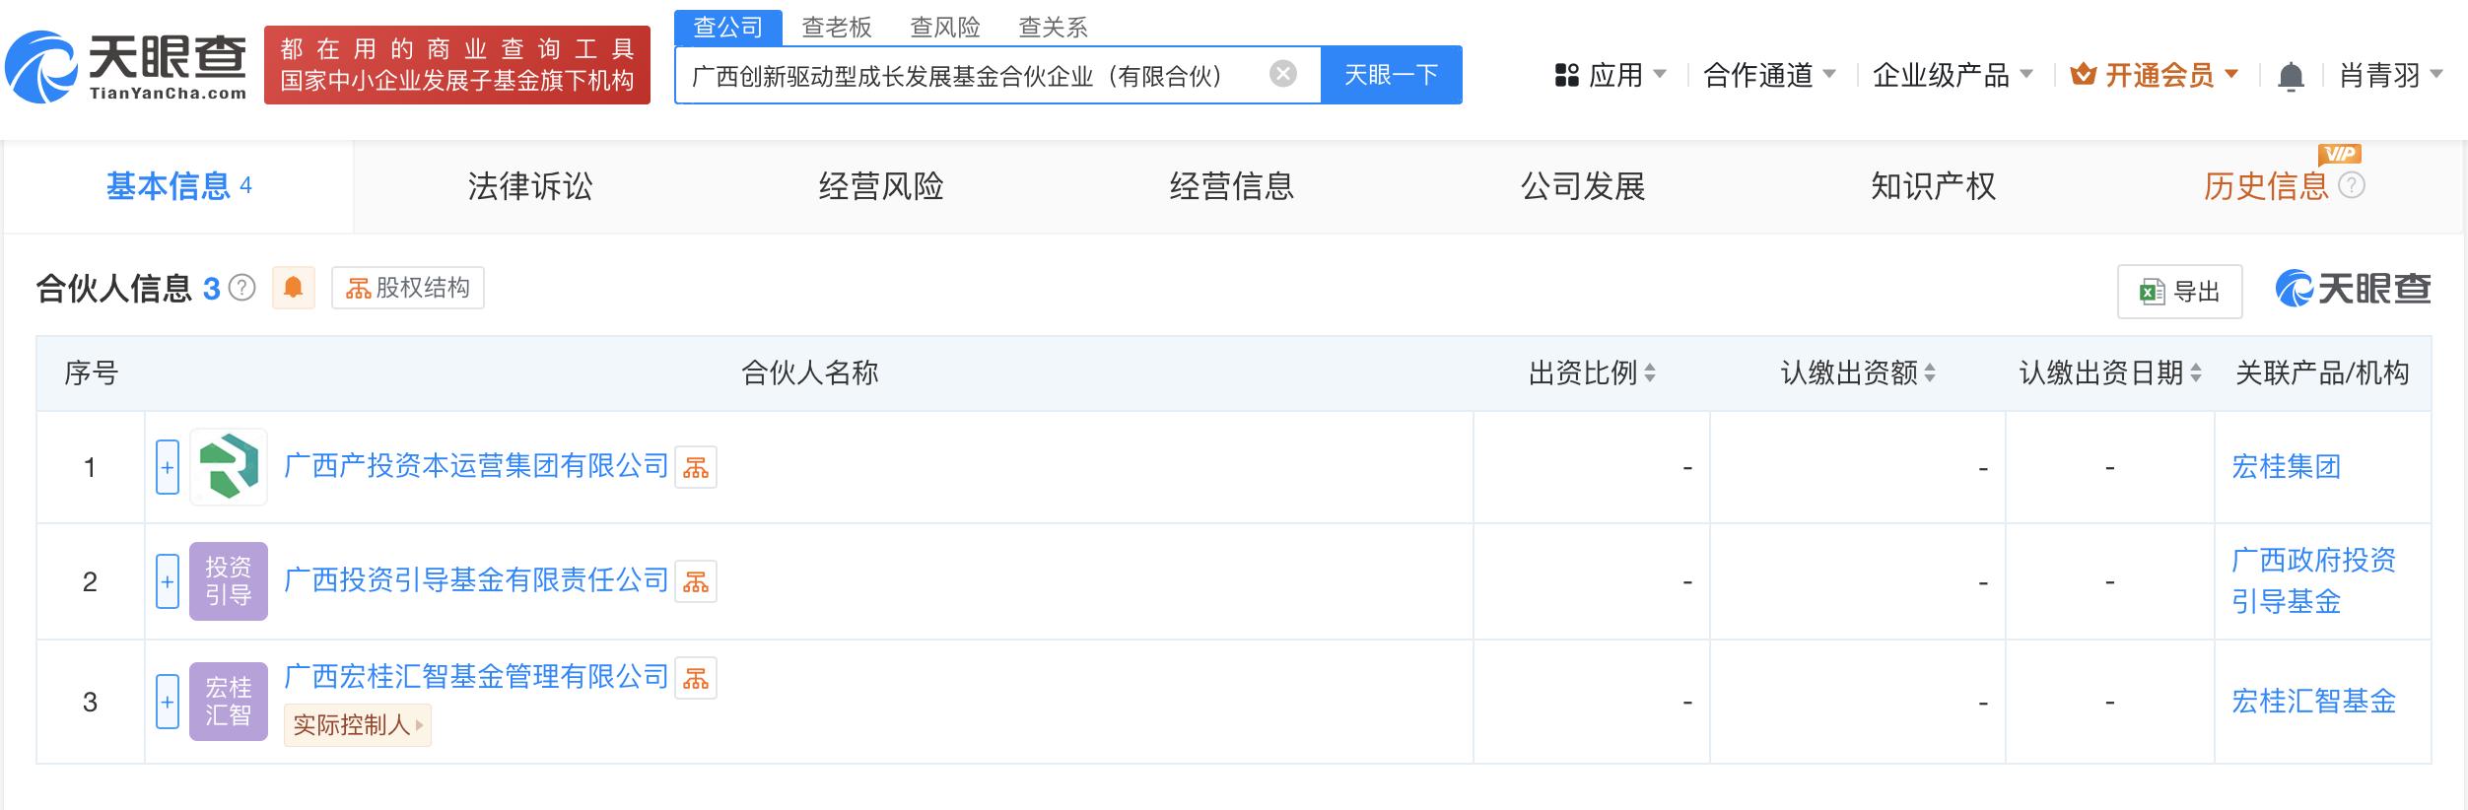Switch to the 公司发展 tab
This screenshot has width=2468, height=810.
1583,186
